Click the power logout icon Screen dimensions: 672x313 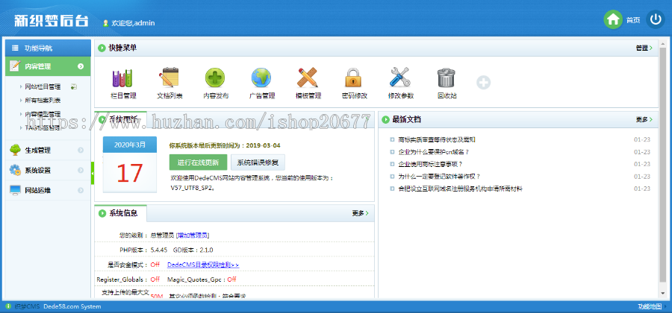point(656,19)
